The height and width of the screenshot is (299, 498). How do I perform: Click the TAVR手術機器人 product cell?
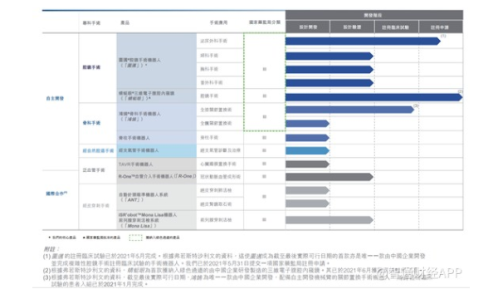click(x=157, y=164)
